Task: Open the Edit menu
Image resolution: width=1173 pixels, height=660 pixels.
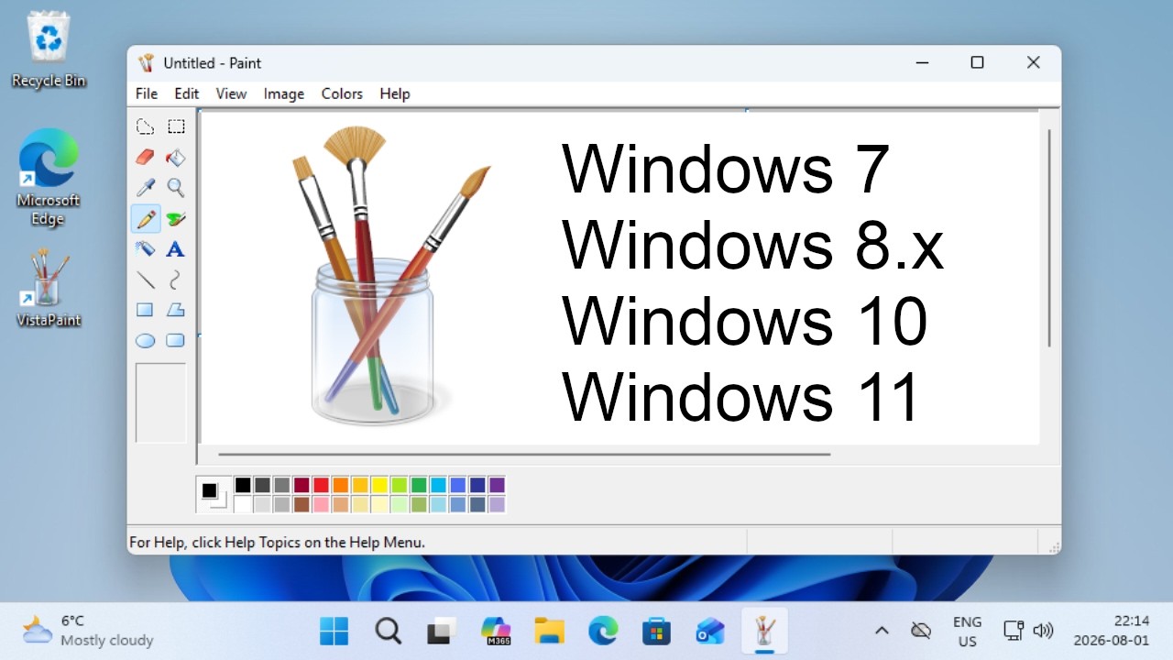Action: [x=187, y=93]
